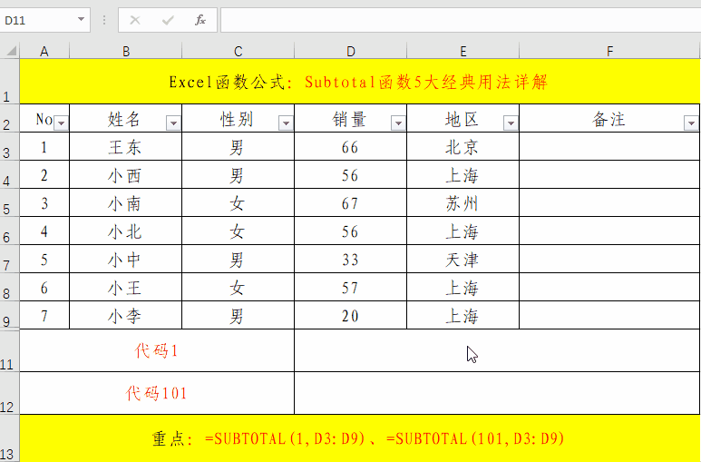Viewport: 701px width, 462px height.
Task: Open the Name Box dropdown arrow
Action: pos(81,20)
